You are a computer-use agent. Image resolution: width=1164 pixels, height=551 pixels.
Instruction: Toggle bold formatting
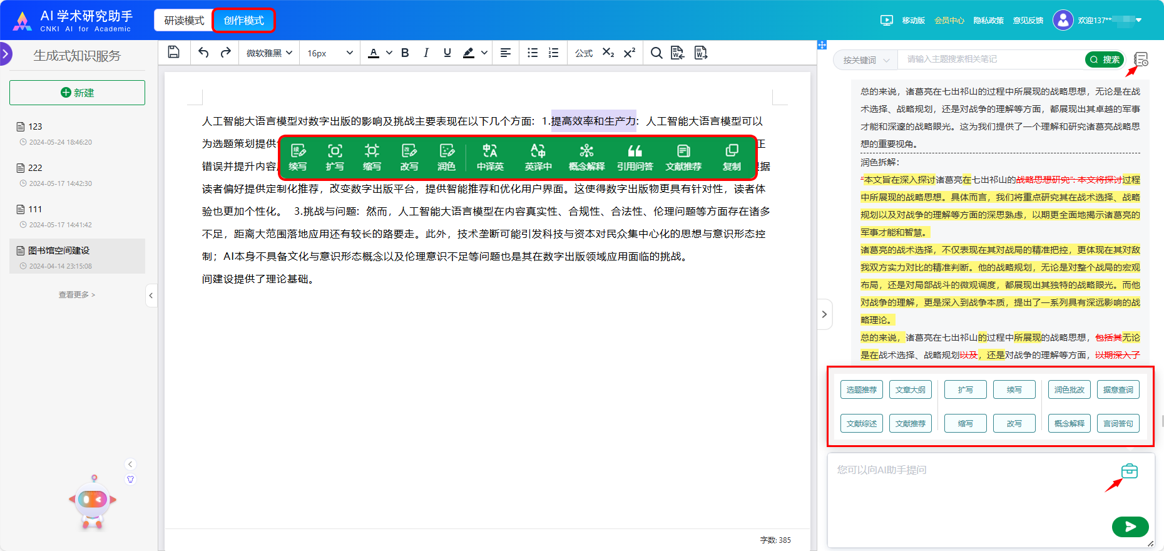coord(405,53)
